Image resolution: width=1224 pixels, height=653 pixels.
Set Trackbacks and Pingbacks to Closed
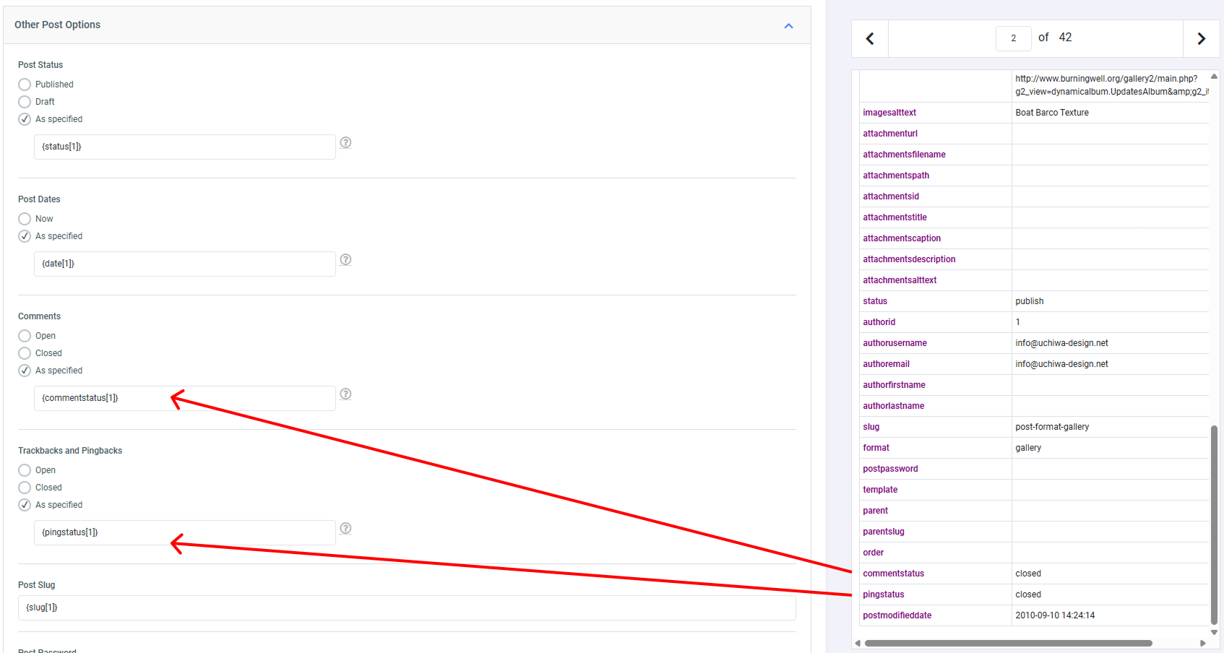25,488
